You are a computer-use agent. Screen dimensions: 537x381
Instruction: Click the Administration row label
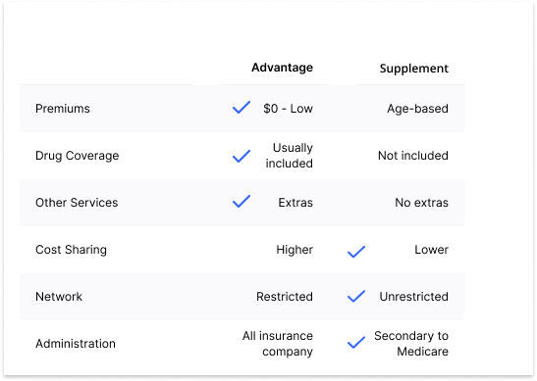76,344
